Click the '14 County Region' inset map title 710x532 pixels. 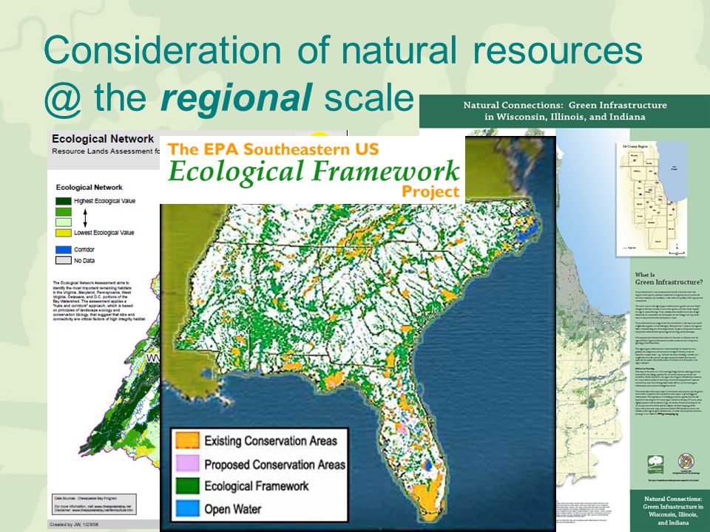tap(635, 146)
